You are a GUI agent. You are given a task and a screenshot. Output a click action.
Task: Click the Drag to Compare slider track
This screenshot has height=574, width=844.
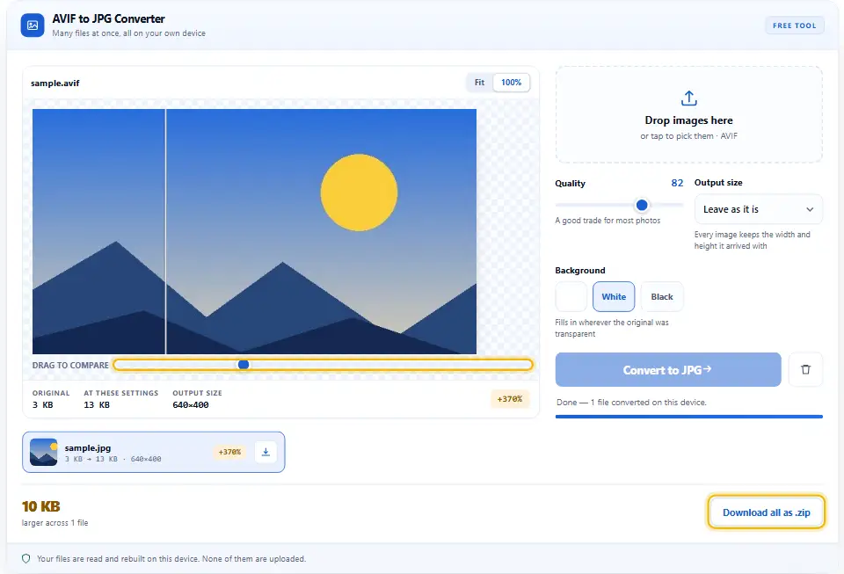[x=323, y=365]
